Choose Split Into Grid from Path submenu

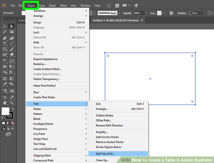click(x=105, y=154)
